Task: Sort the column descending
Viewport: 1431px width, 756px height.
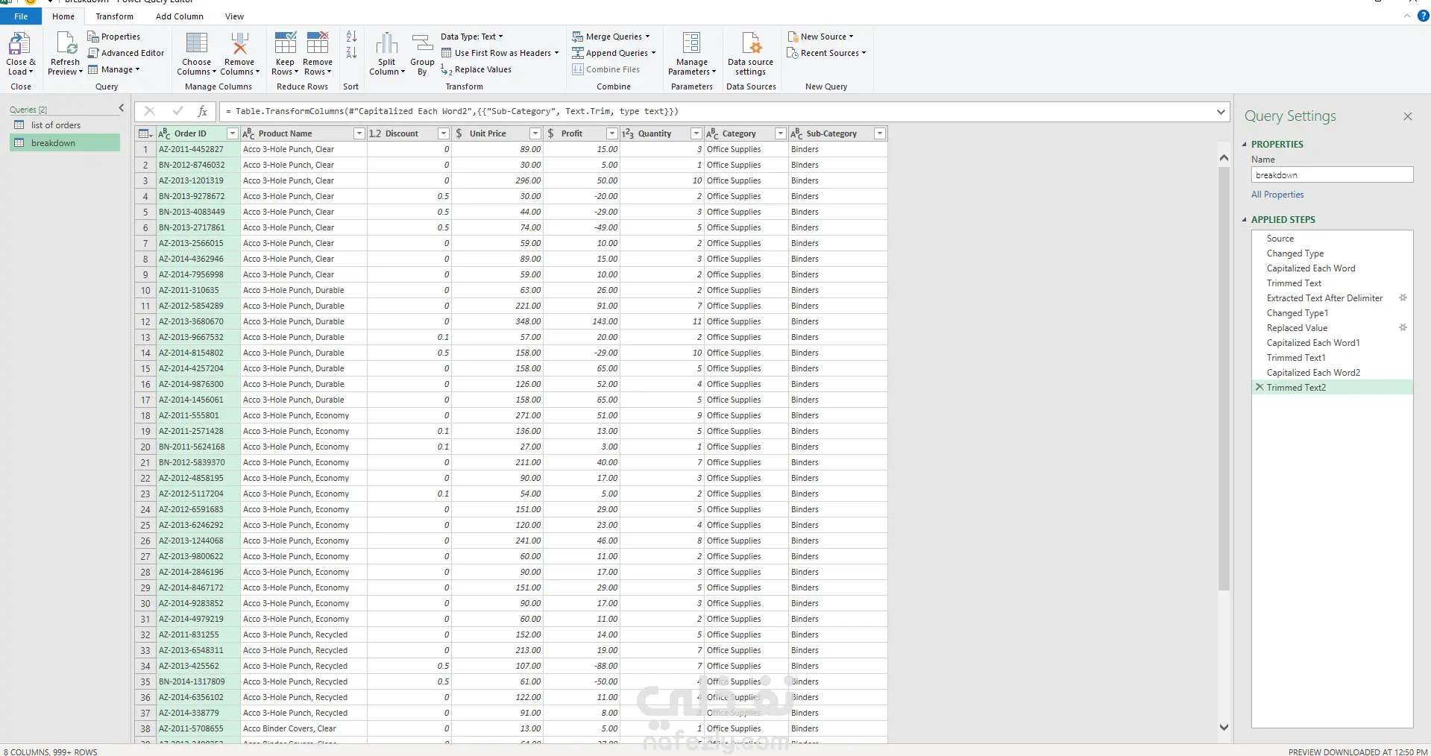Action: (351, 53)
